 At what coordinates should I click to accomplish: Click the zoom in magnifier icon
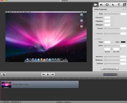coord(20,102)
